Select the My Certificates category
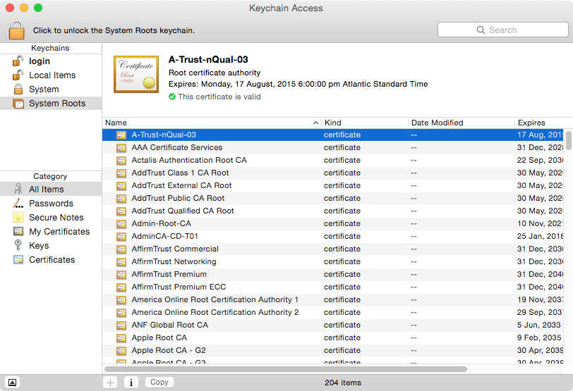Screen dimensions: 573x391 pos(59,232)
